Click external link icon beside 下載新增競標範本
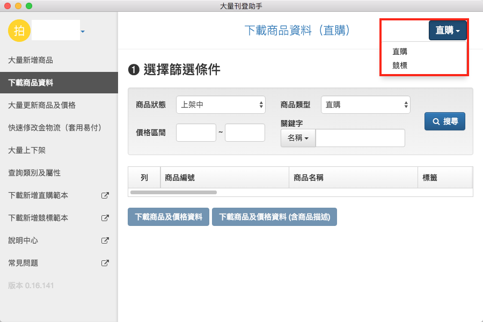Viewport: 483px width, 322px height. coord(105,218)
